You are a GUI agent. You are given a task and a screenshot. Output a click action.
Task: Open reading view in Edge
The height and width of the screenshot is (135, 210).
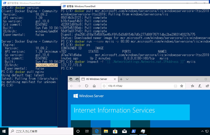[x=175, y=86]
